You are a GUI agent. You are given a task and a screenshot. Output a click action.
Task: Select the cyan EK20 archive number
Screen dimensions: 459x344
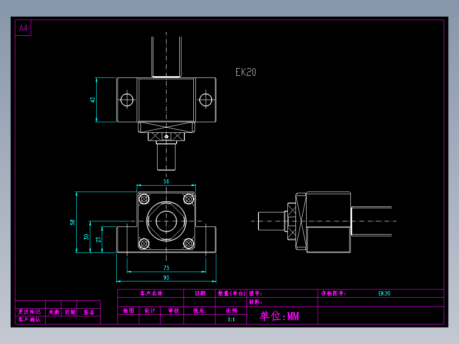pos(384,293)
